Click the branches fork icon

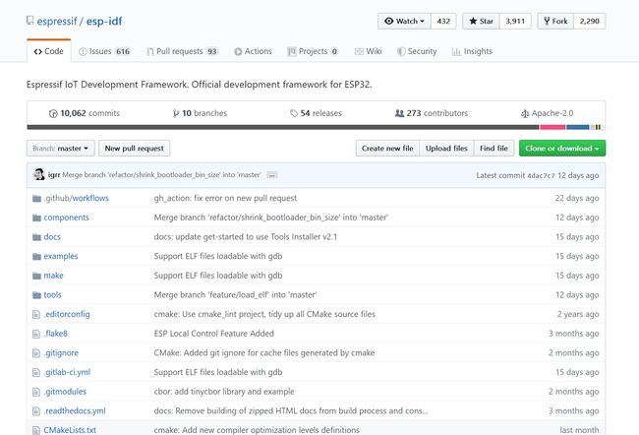176,113
